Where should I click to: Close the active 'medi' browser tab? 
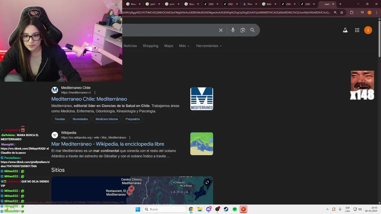point(333,4)
